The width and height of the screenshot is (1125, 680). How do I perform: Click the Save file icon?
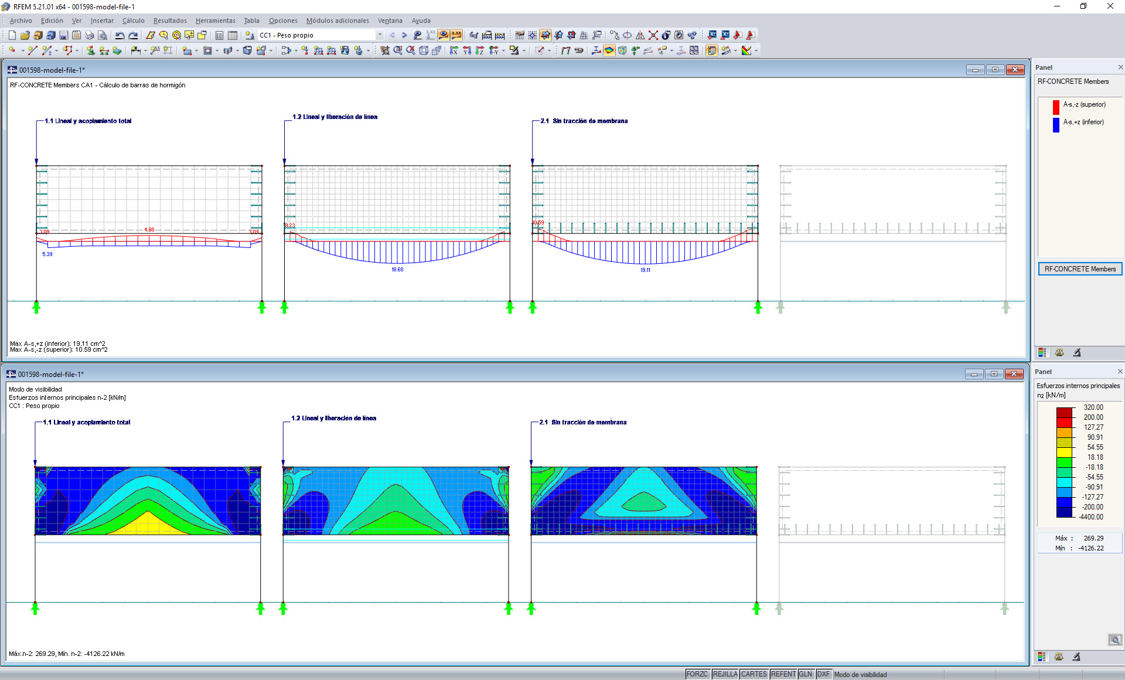[63, 35]
